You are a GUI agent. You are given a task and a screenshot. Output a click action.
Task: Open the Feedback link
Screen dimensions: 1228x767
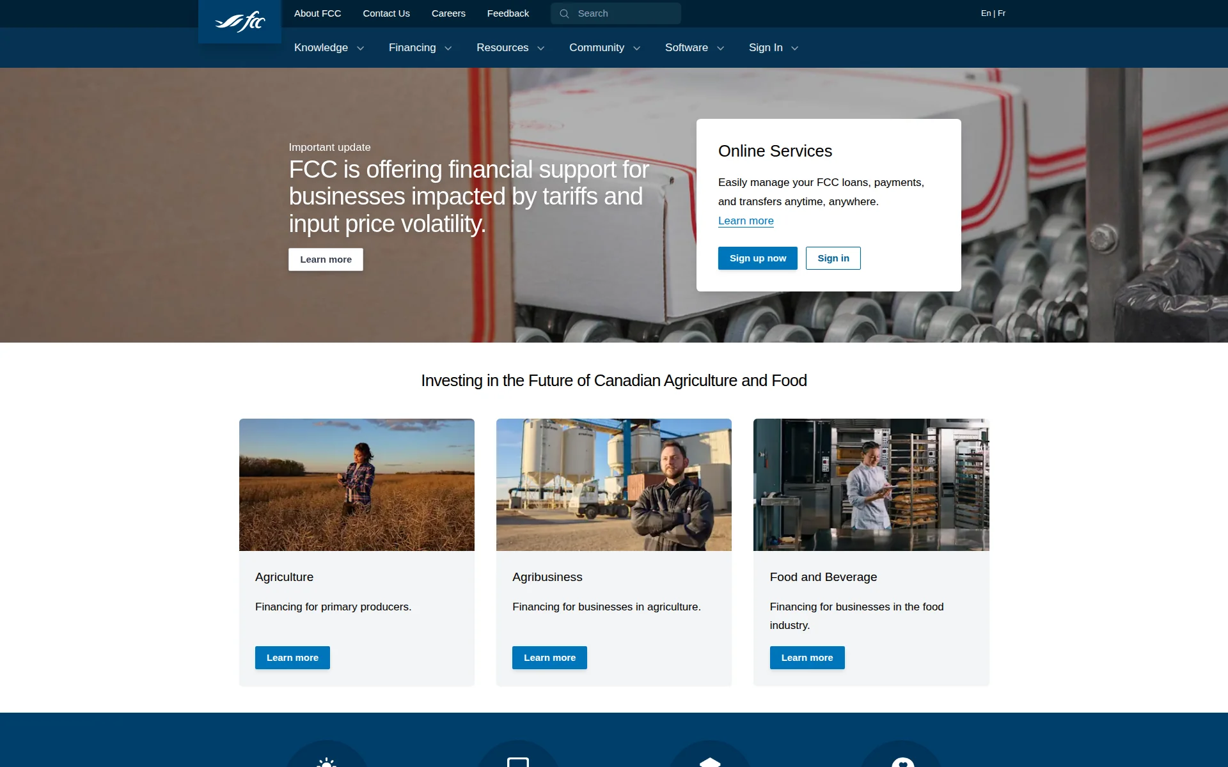[508, 13]
